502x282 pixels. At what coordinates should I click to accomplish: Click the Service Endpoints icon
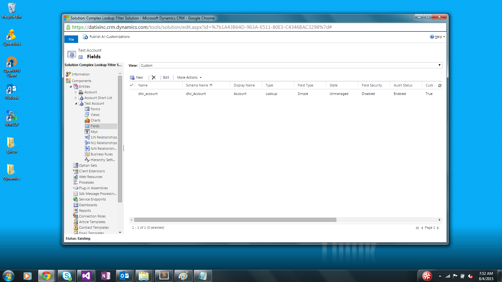76,199
